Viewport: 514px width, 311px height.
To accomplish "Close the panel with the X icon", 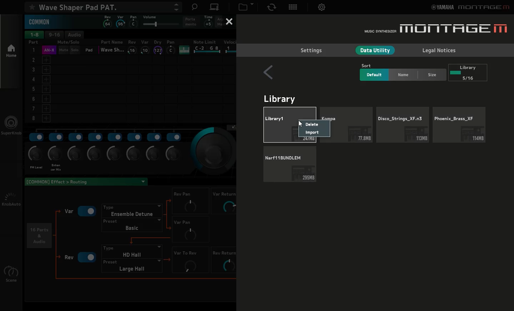I will 229,22.
